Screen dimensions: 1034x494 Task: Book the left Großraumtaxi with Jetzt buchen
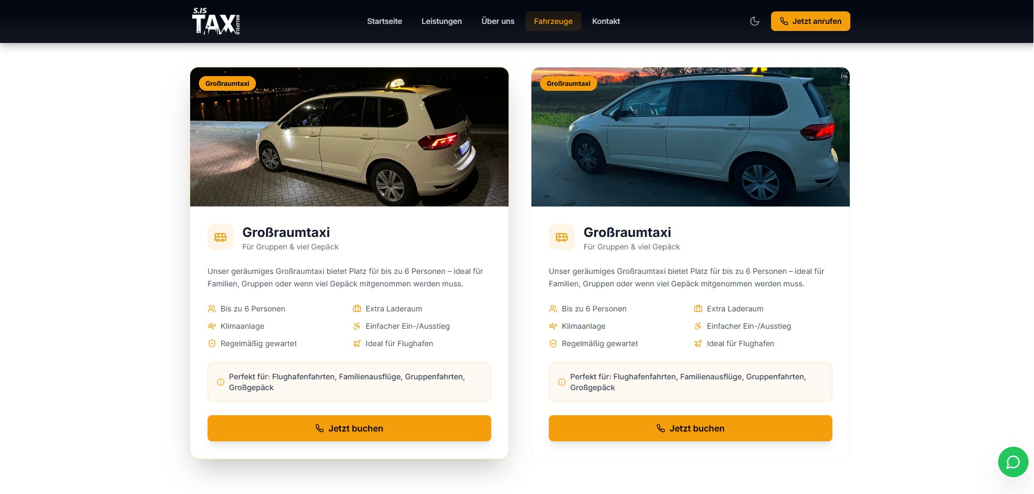[x=349, y=428]
